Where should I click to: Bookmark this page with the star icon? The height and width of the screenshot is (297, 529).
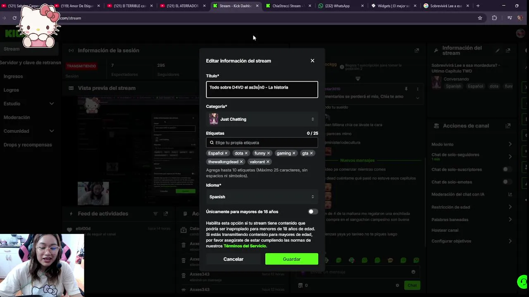[x=480, y=18]
